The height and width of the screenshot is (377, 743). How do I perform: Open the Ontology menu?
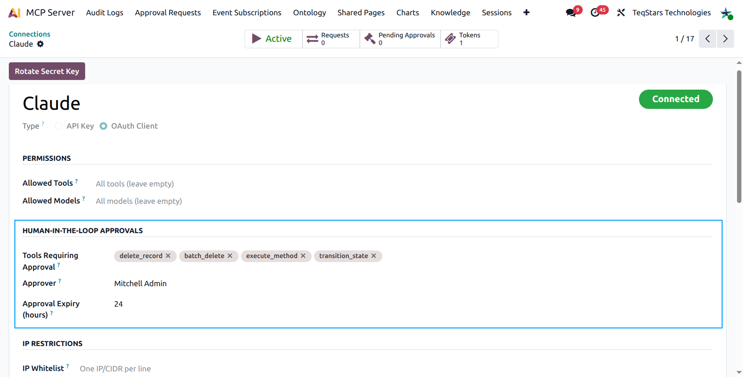(x=310, y=13)
